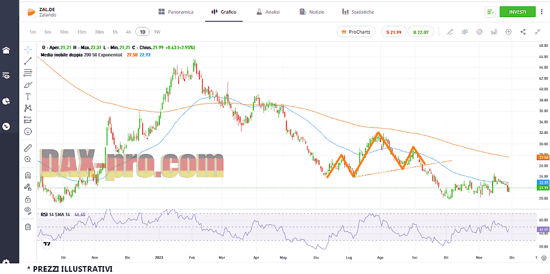Open the discover compass icon in sidebar
This screenshot has height=274, width=550.
tap(6, 126)
